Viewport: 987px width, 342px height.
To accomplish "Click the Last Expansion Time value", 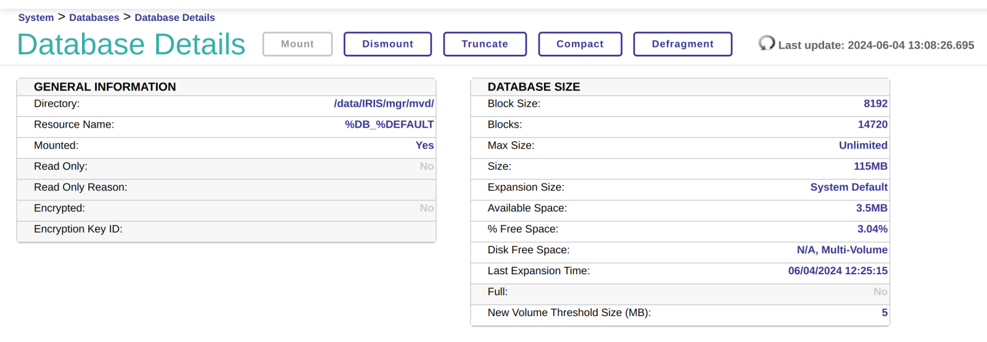I will coord(837,271).
